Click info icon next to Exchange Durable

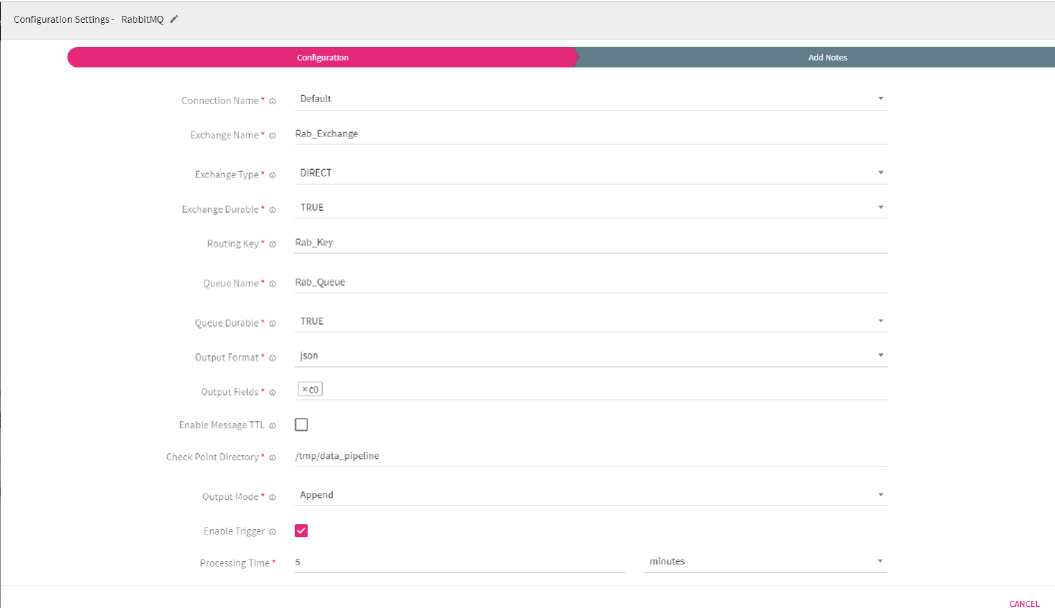(273, 210)
